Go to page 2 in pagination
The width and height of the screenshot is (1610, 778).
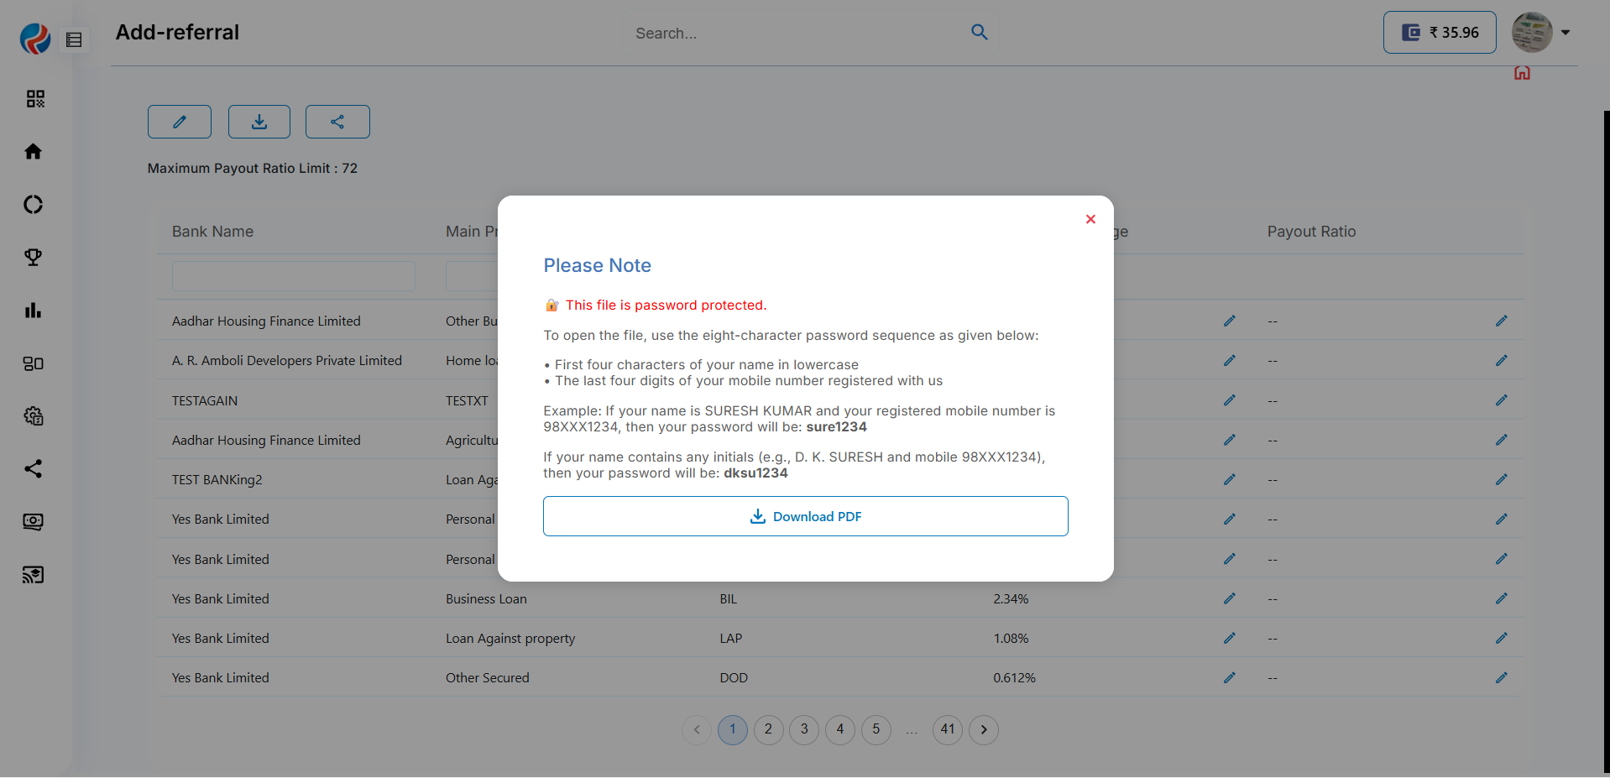click(768, 729)
